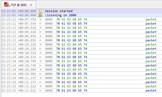The height and width of the screenshot is (97, 162).
Task: Click incoming arrow icon at +00:11.622
Action: pos(40,90)
